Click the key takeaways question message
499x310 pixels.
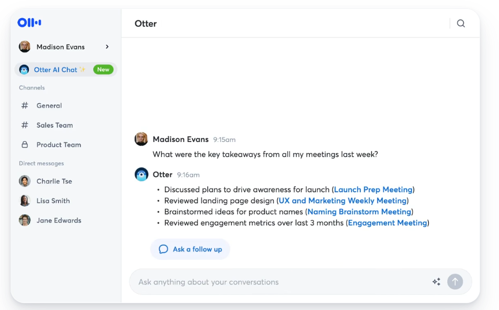tap(265, 154)
